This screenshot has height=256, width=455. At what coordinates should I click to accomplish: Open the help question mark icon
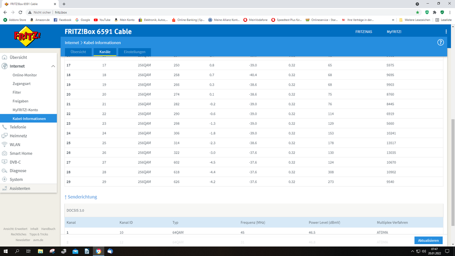point(440,42)
